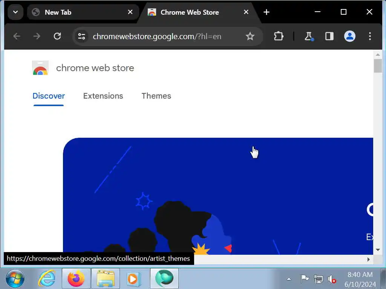This screenshot has width=386, height=289.
Task: Open the profile avatar menu
Action: [x=349, y=37]
